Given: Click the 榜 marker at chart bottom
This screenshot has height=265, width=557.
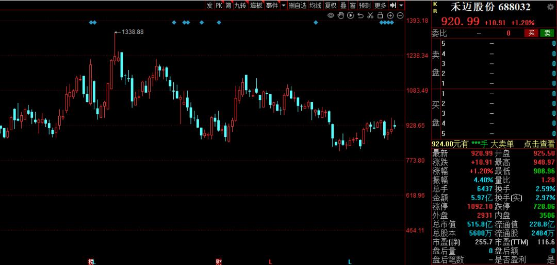Looking at the screenshot, I should tap(91, 262).
